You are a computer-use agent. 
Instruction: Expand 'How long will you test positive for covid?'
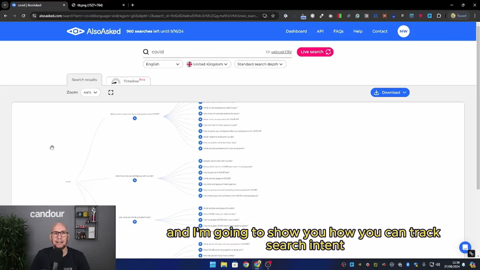click(200, 113)
